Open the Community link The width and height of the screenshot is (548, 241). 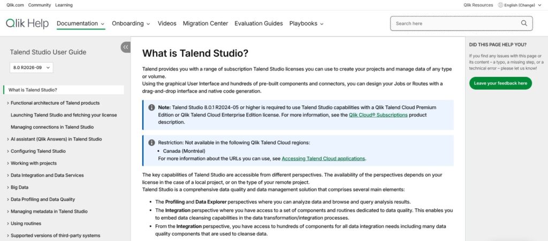tap(40, 5)
